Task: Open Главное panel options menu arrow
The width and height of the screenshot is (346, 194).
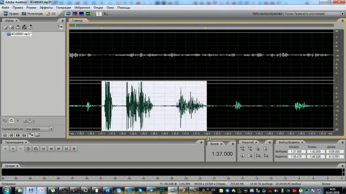Action: click(342, 20)
